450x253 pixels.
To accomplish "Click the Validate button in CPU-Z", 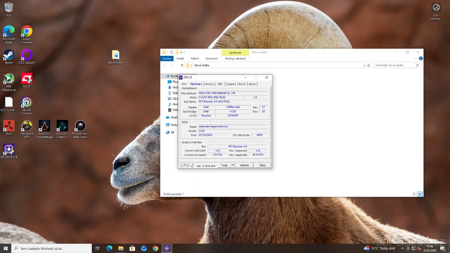I will point(244,165).
